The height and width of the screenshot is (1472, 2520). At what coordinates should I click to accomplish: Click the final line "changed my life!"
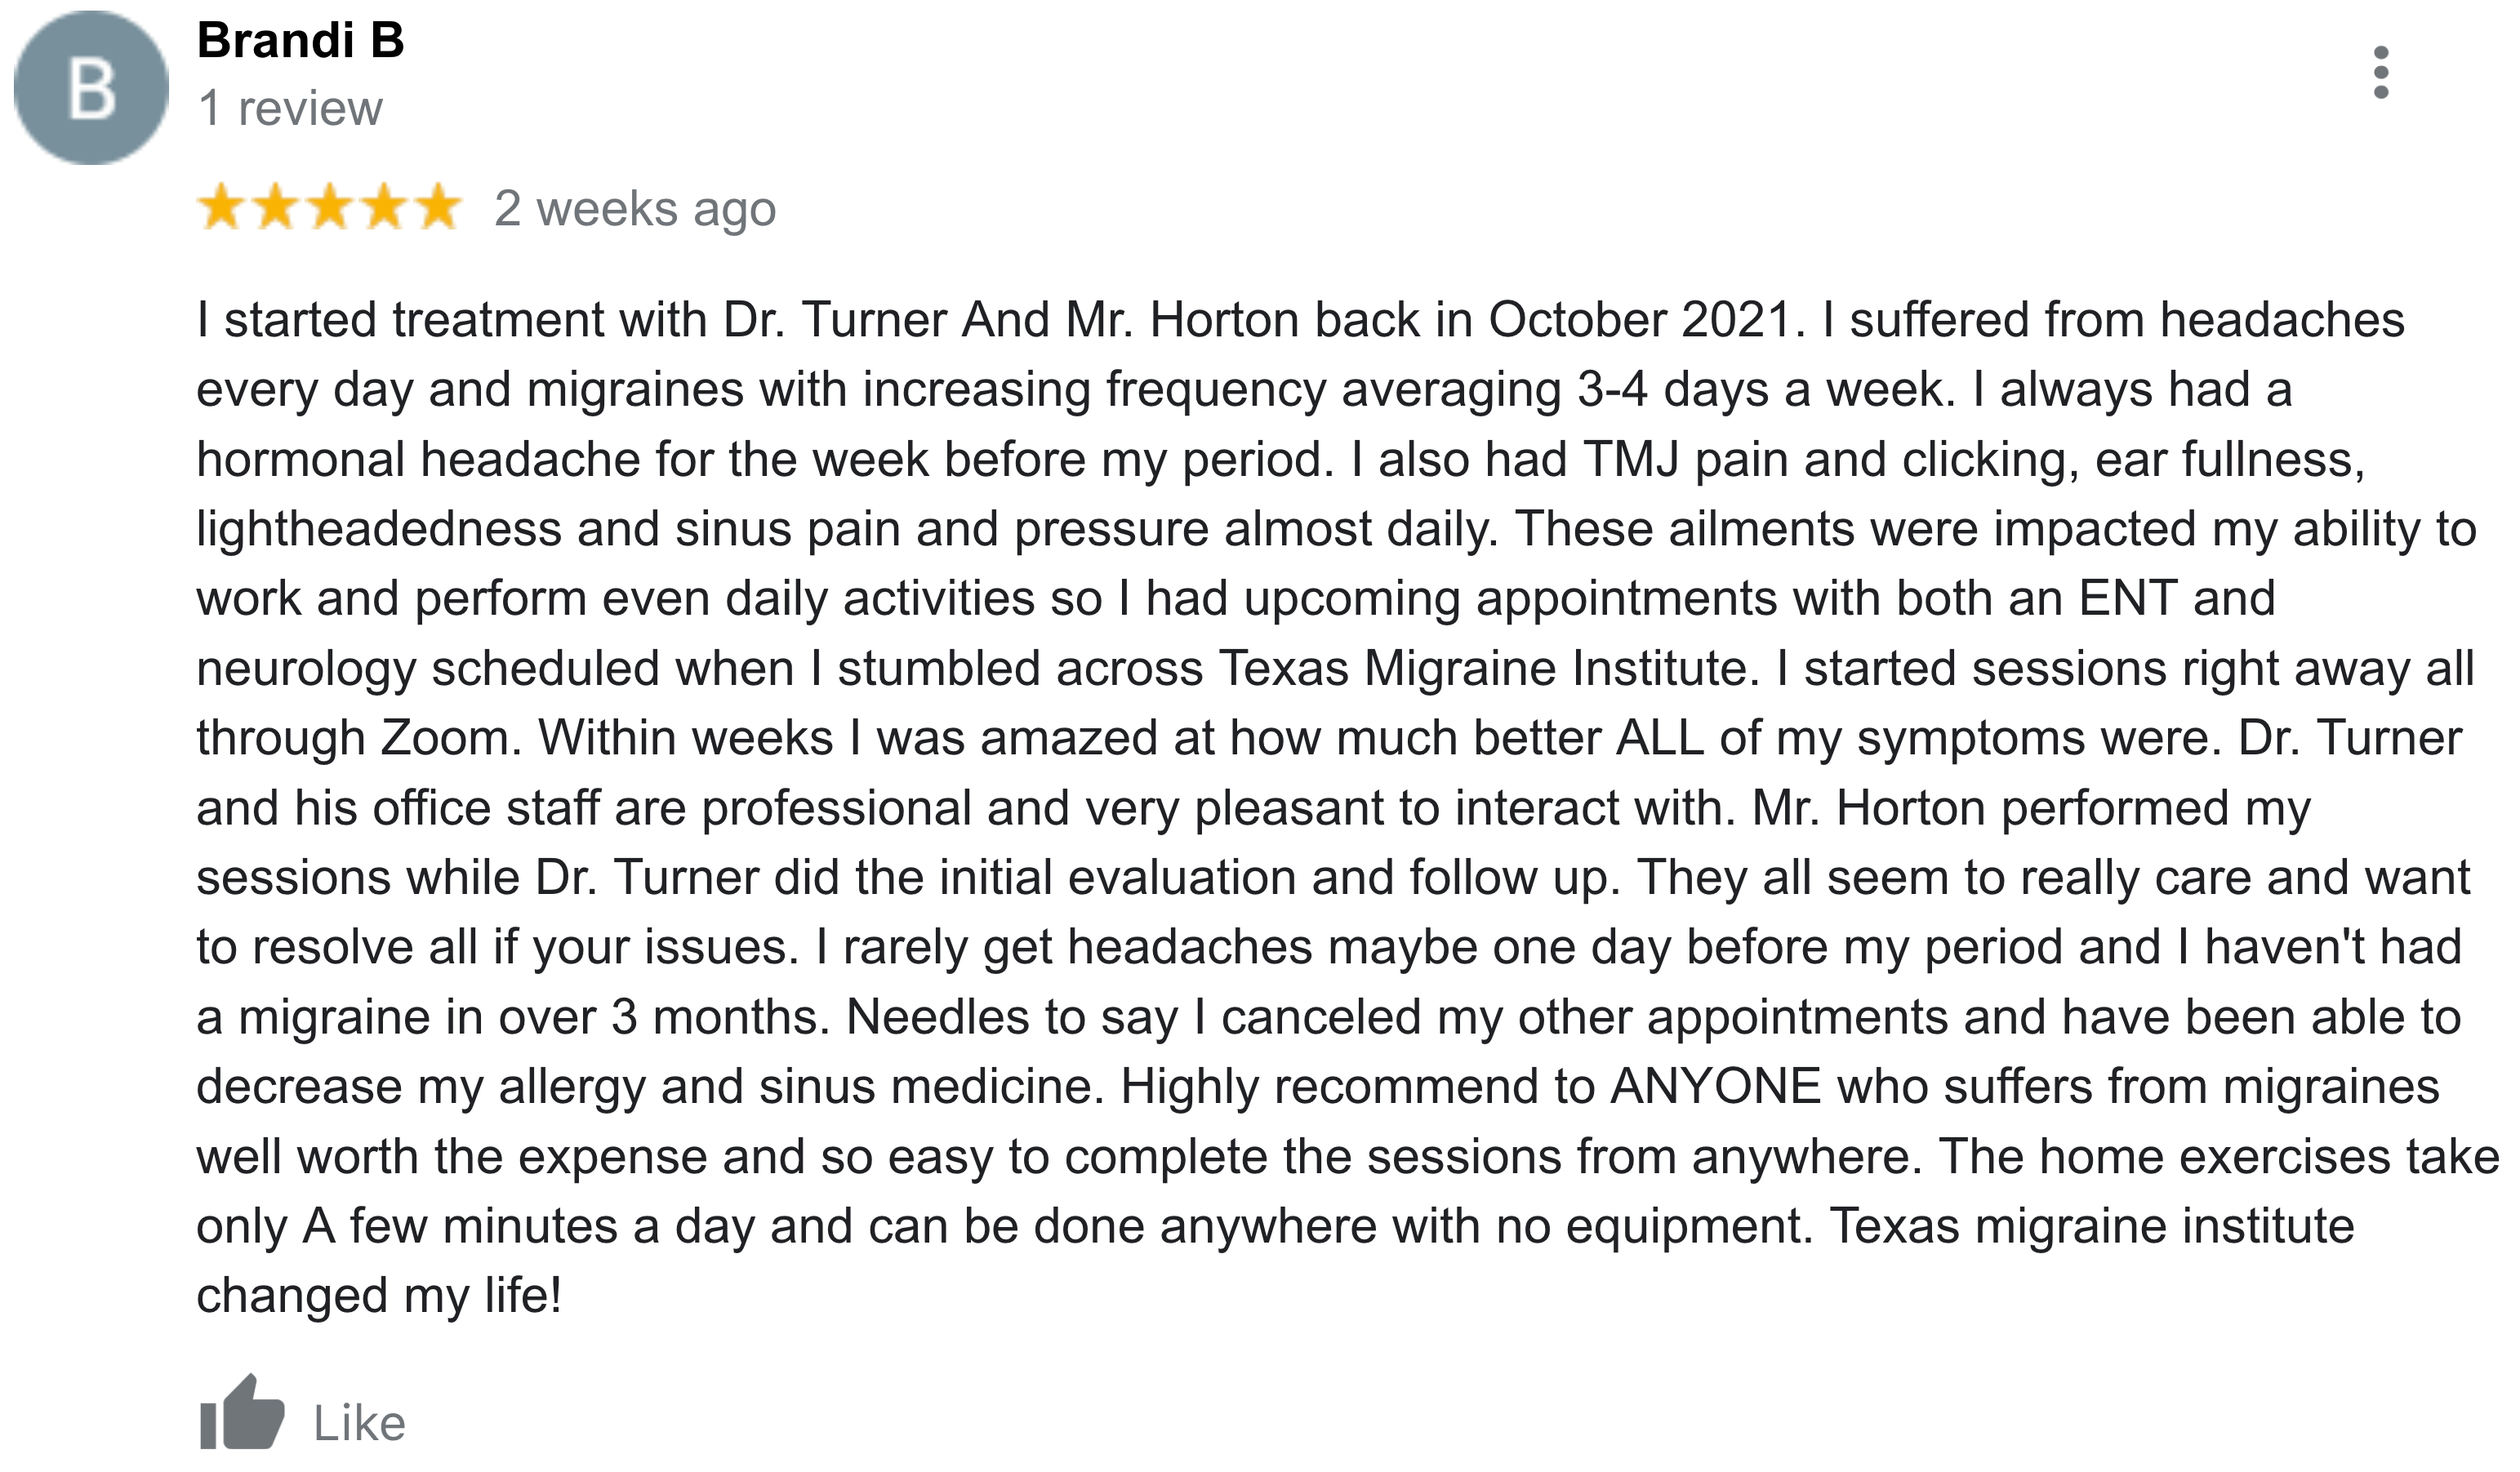[379, 1296]
